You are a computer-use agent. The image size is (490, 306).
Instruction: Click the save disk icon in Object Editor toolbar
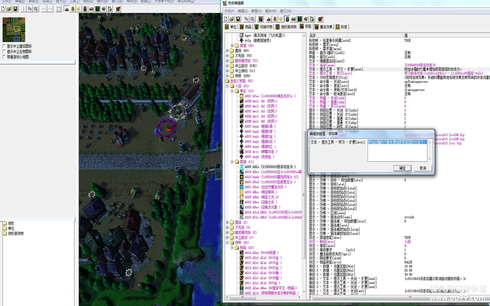(x=238, y=19)
